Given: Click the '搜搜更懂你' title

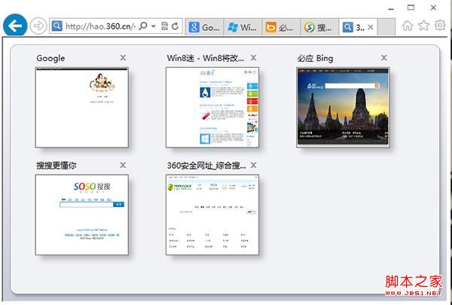Looking at the screenshot, I should pyautogui.click(x=56, y=166).
